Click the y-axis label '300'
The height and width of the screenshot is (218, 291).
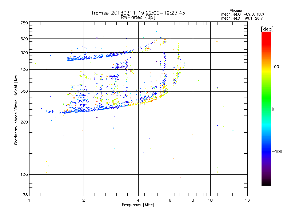[x=24, y=91]
